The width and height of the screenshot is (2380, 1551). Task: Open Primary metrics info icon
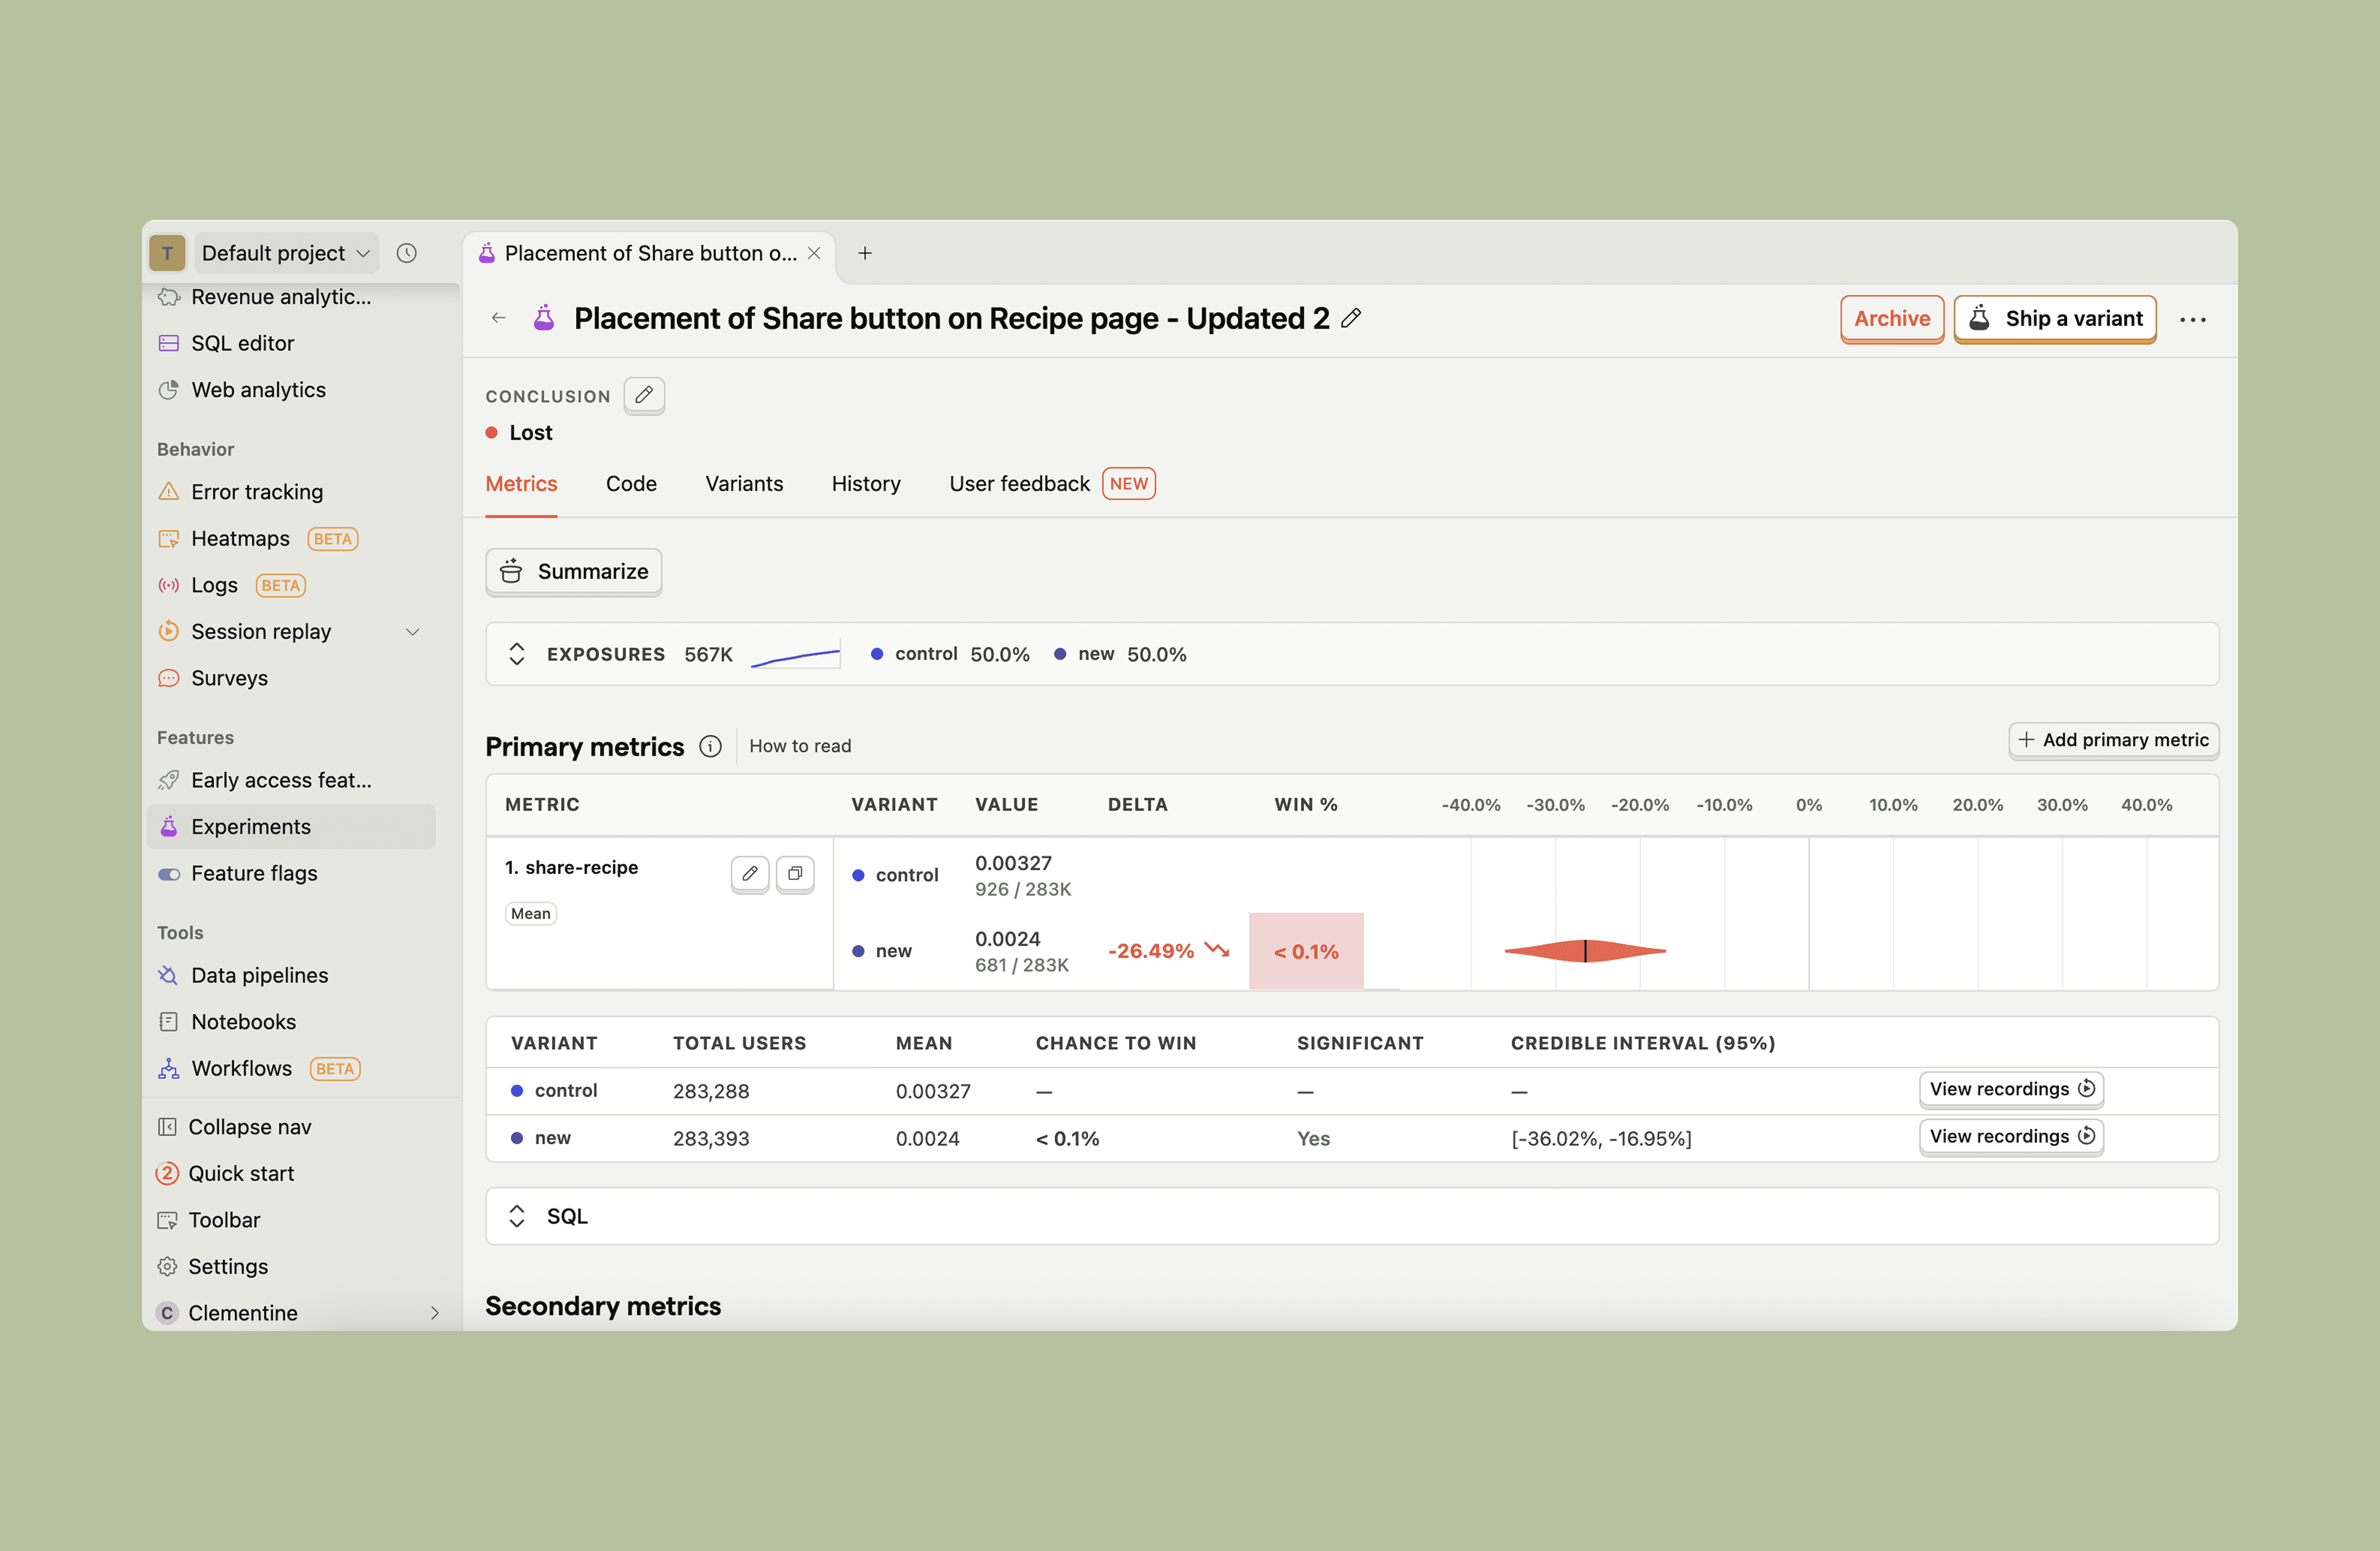(710, 747)
